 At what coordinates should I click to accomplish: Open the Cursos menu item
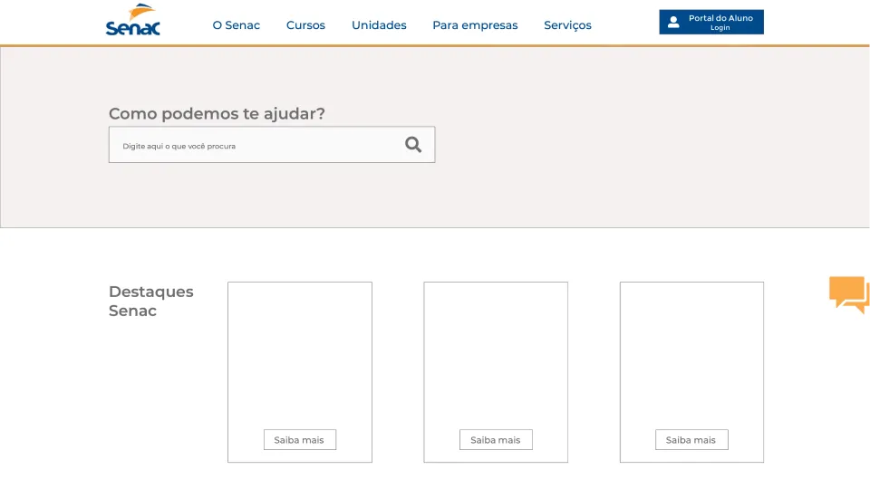(305, 25)
